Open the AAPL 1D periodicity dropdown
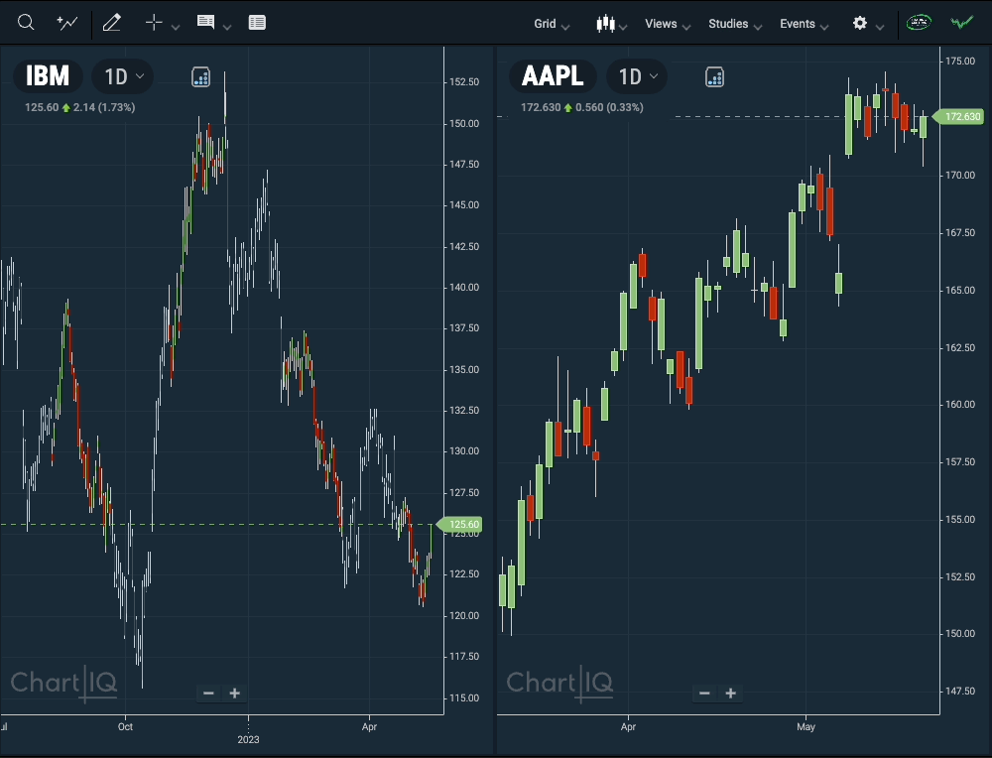992x758 pixels. [637, 76]
